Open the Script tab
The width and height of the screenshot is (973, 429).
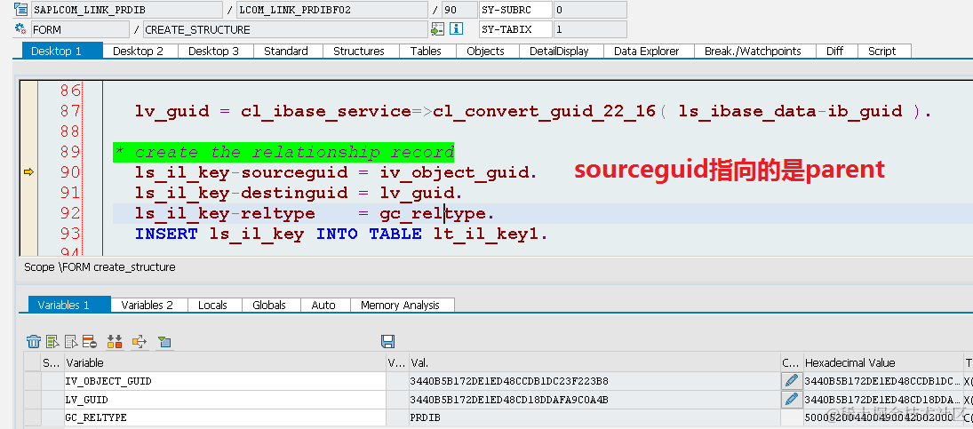point(881,51)
